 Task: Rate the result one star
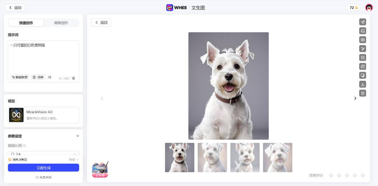tap(331, 175)
